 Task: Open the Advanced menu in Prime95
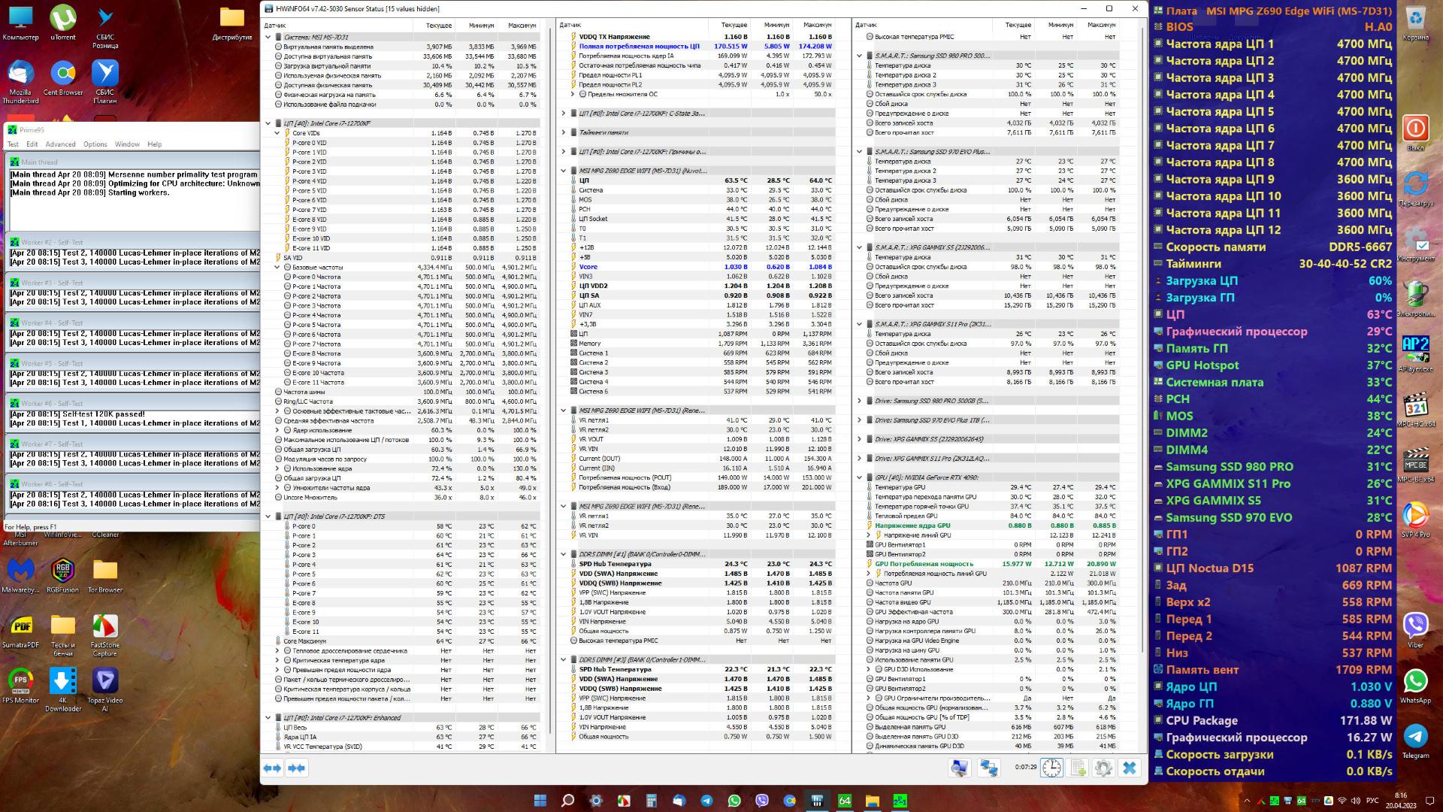click(60, 144)
